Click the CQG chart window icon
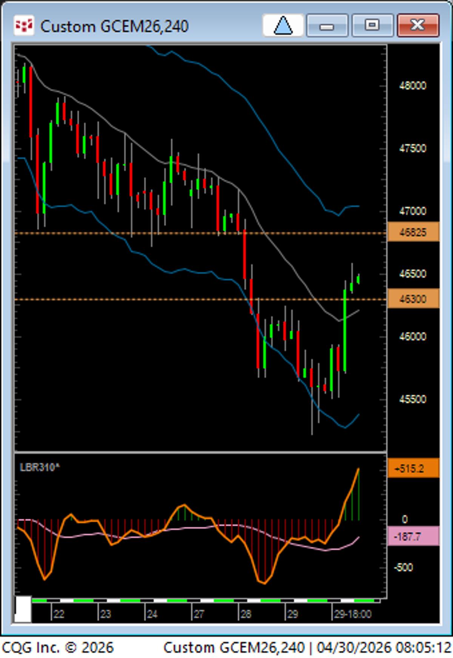 (24, 26)
